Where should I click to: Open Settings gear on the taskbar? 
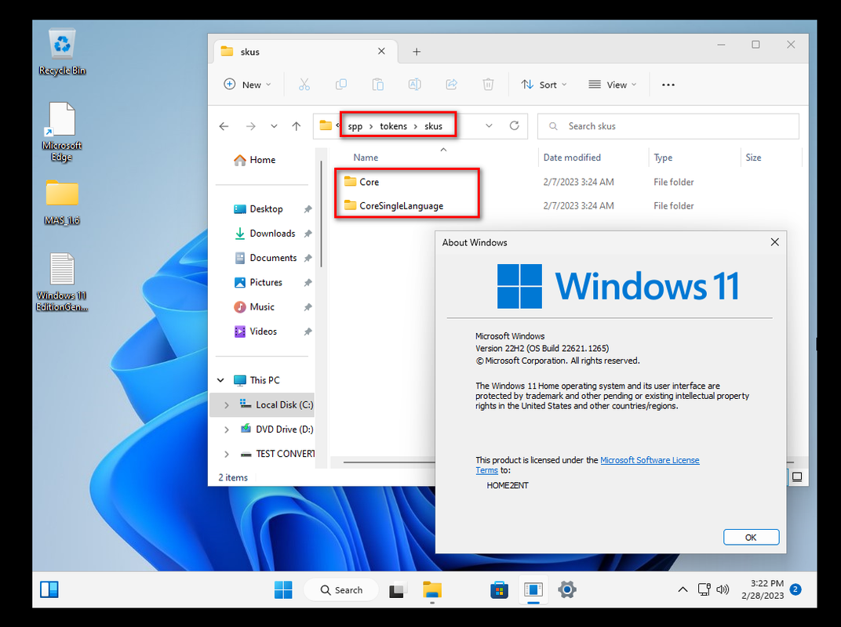click(567, 590)
